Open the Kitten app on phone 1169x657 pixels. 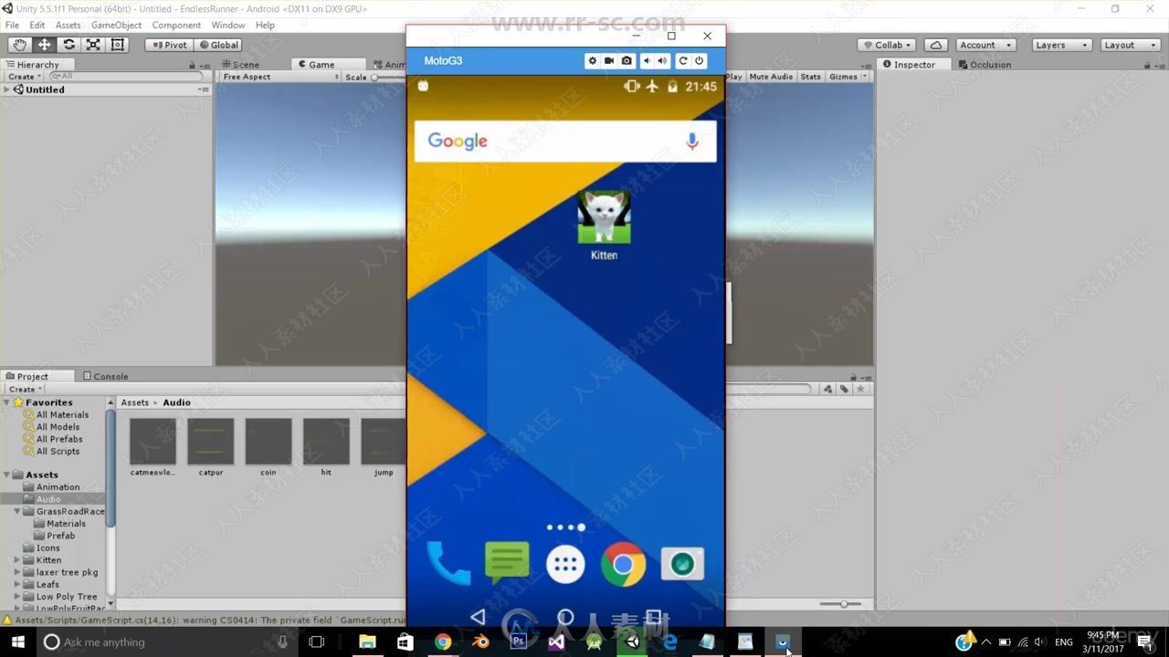[604, 225]
